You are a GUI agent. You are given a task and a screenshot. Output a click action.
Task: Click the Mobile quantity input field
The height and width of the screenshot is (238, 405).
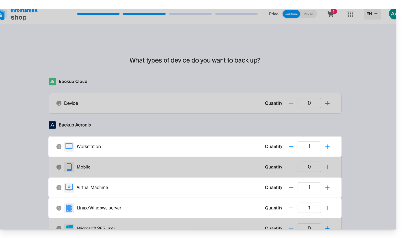pos(309,167)
